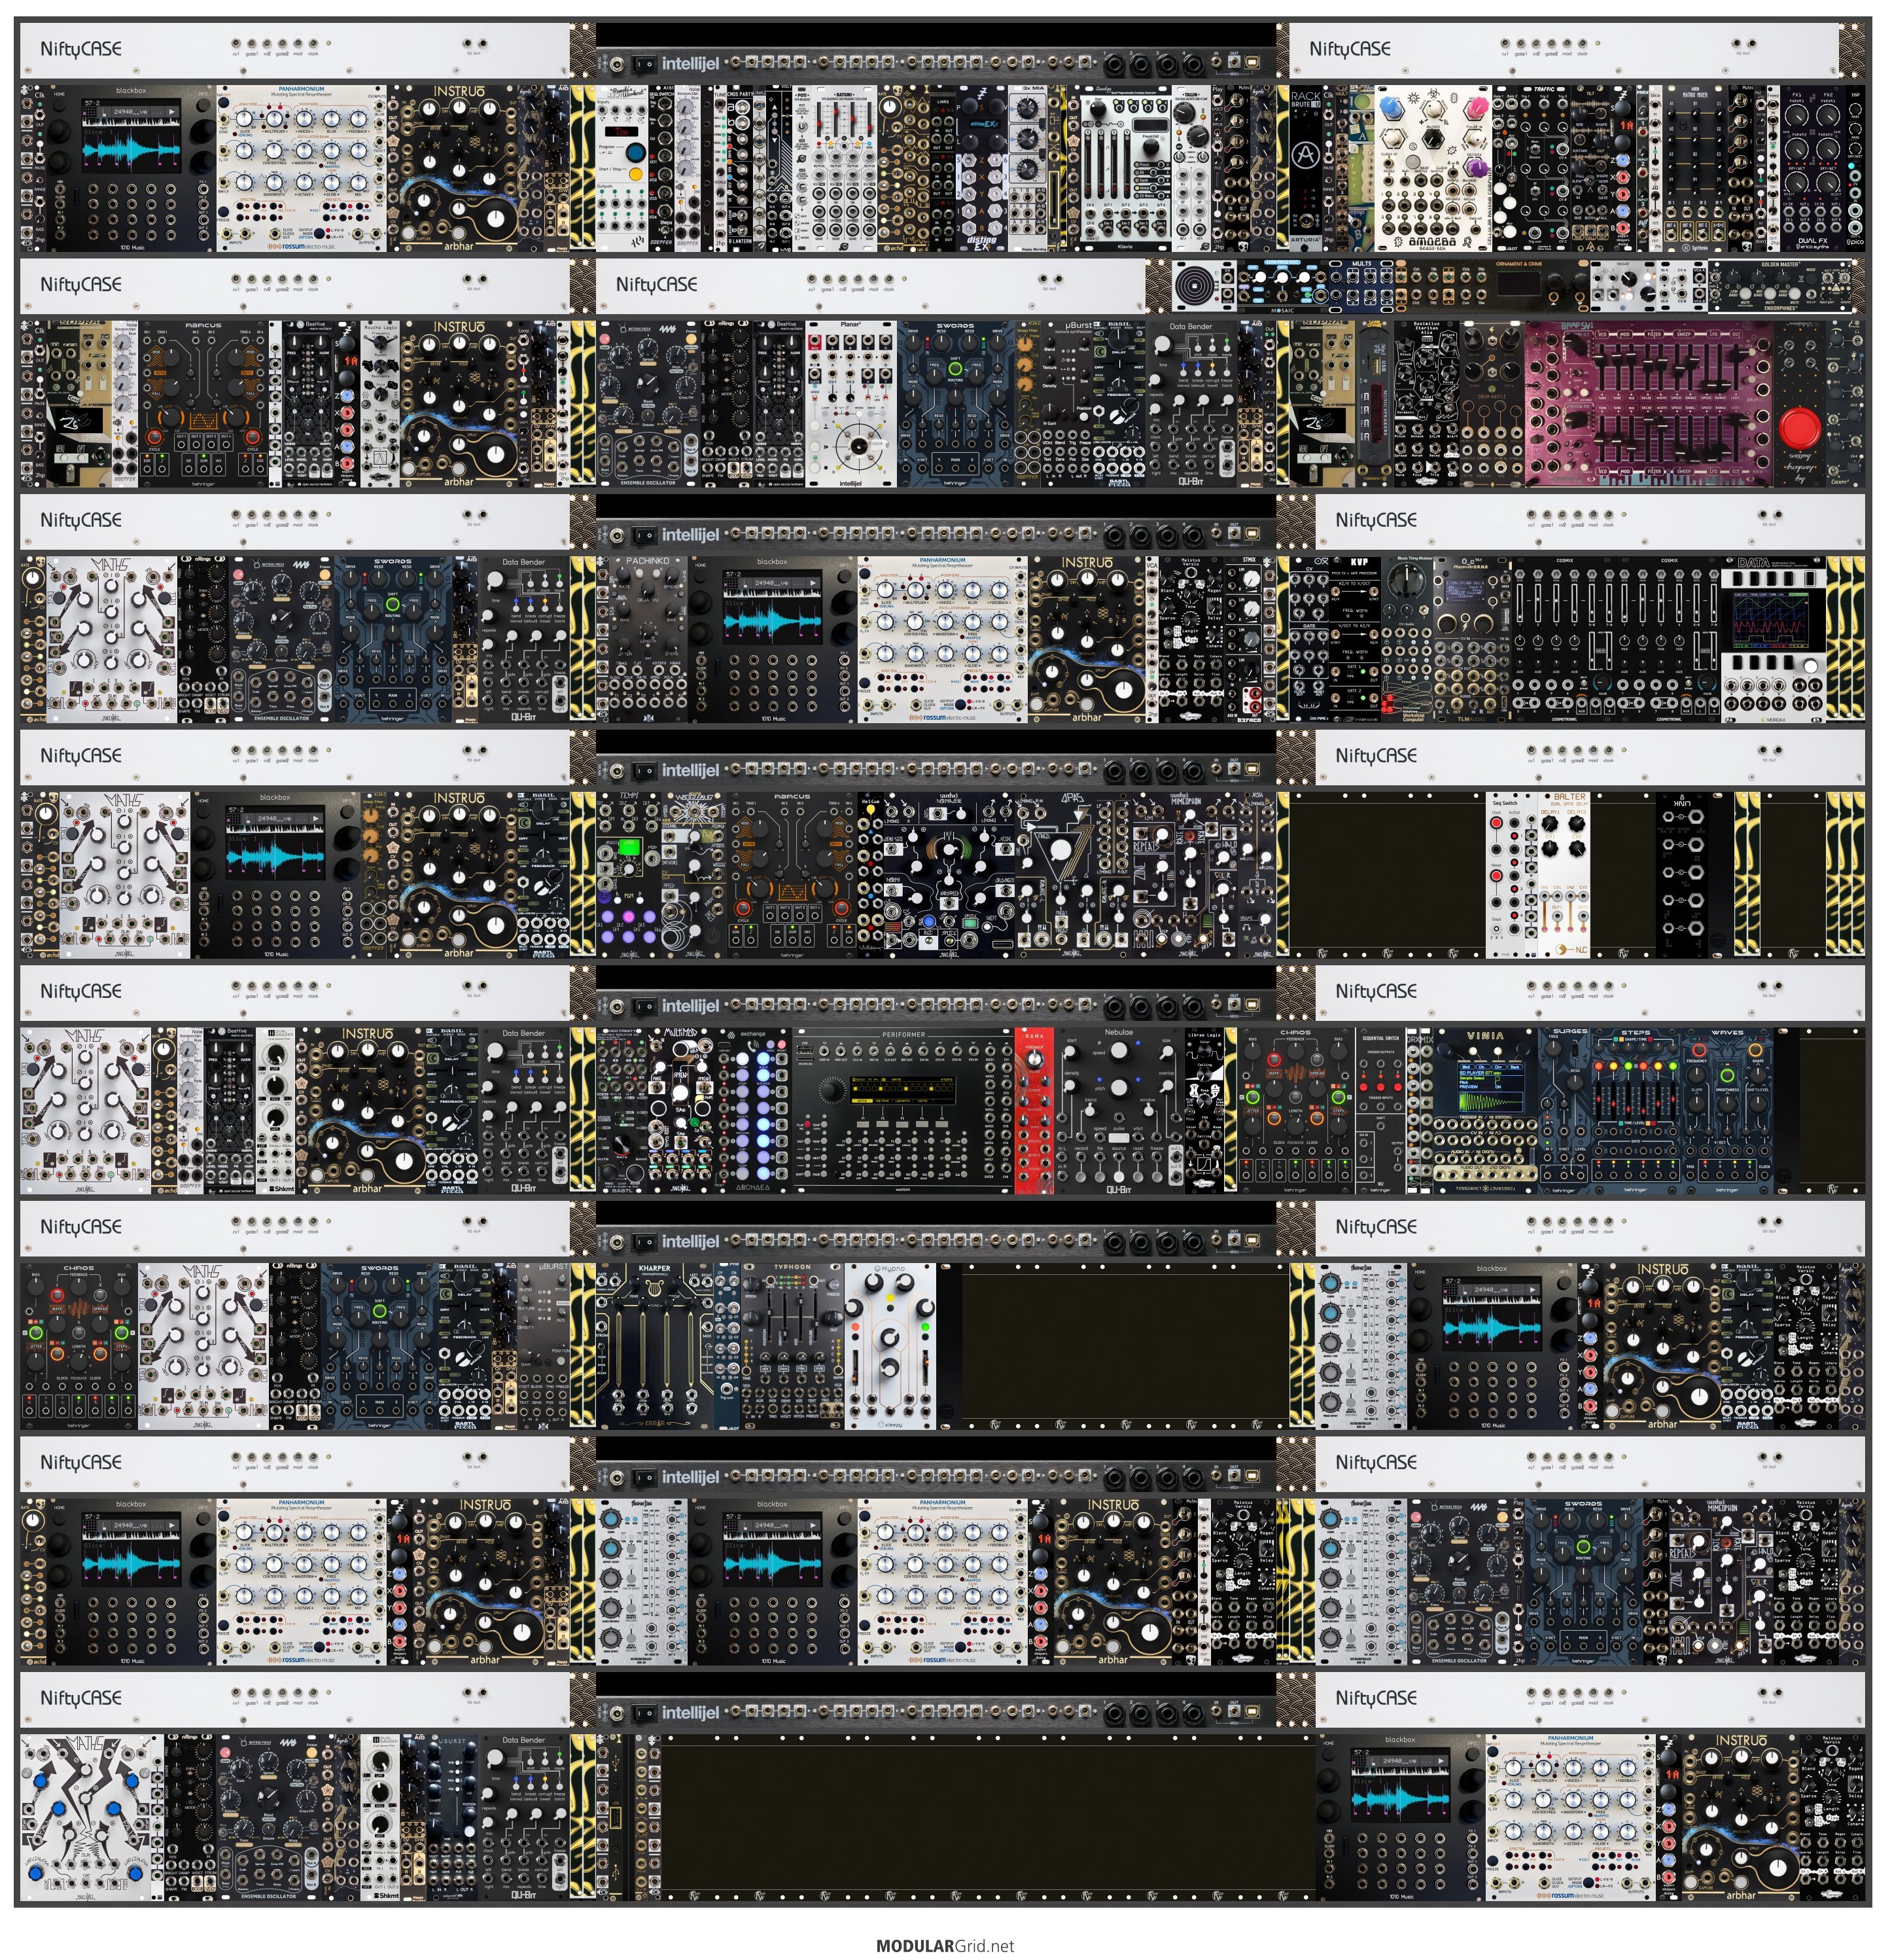Click the blue Program knob on Pamela's Workout
This screenshot has height=1960, width=1892.
coord(636,153)
